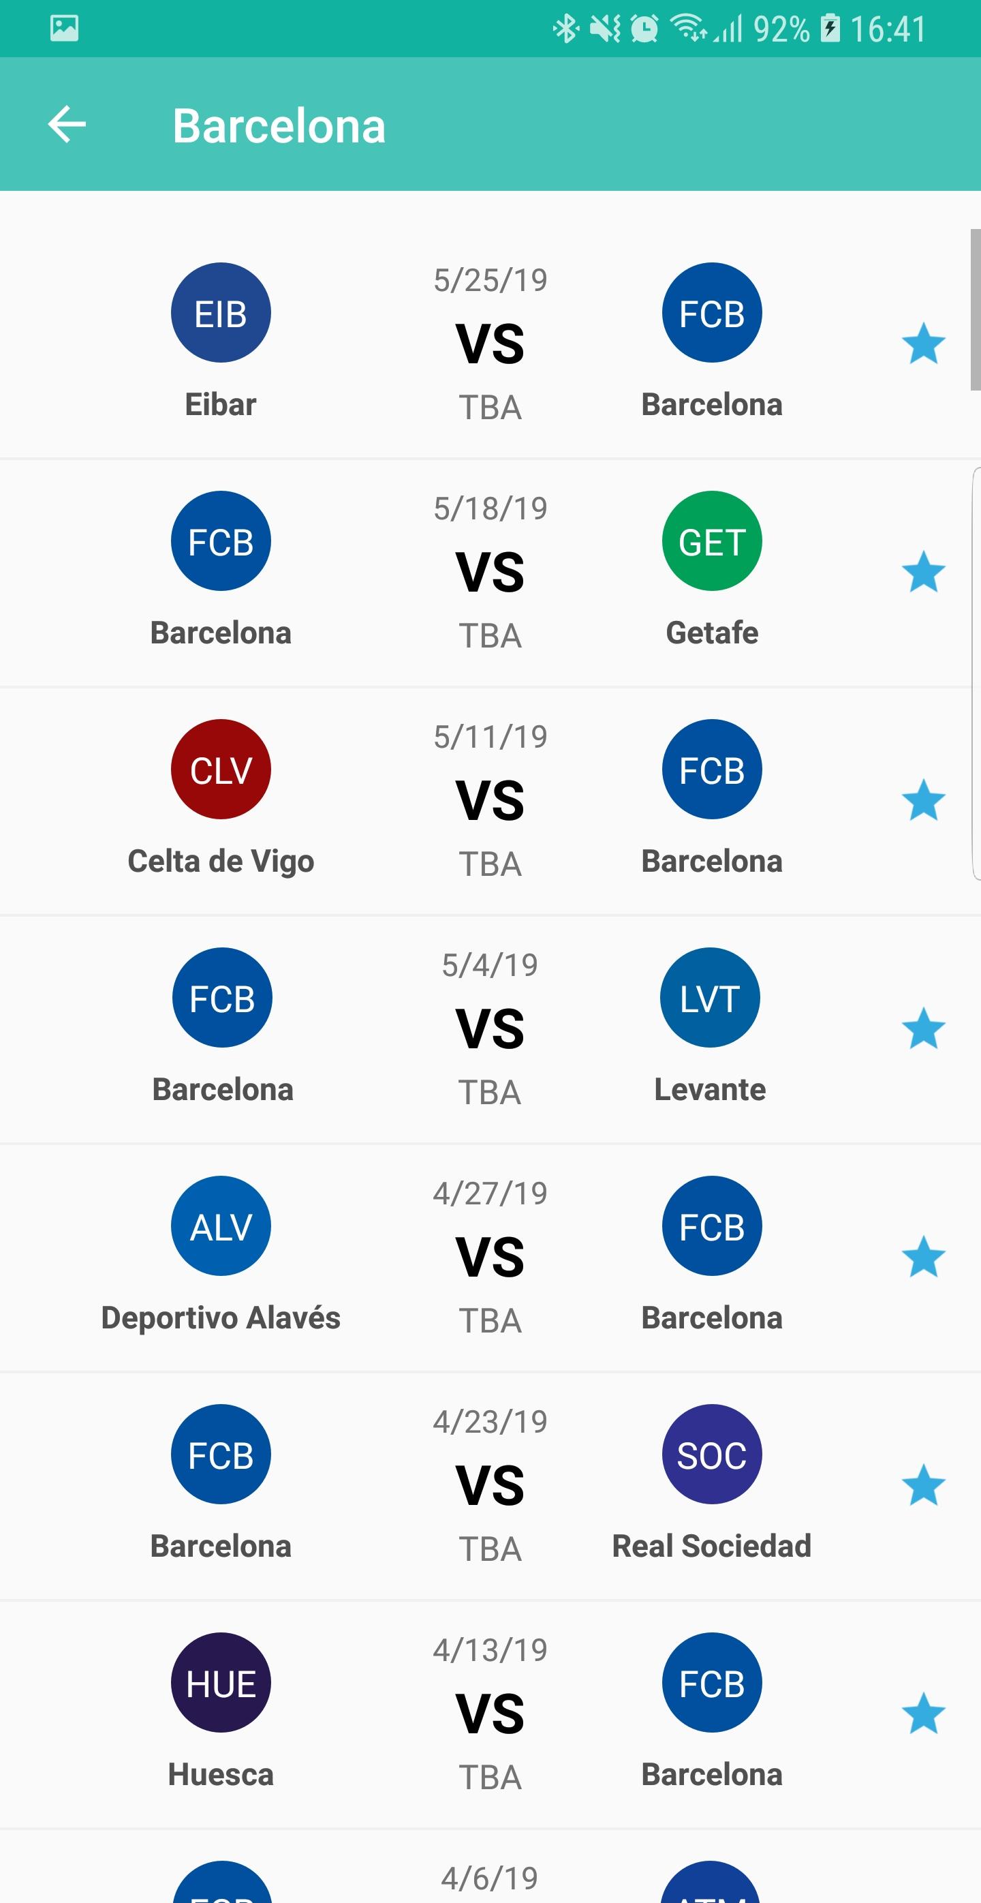The image size is (981, 1903).
Task: Toggle favorite star for Barcelona vs Getafe
Action: click(922, 573)
